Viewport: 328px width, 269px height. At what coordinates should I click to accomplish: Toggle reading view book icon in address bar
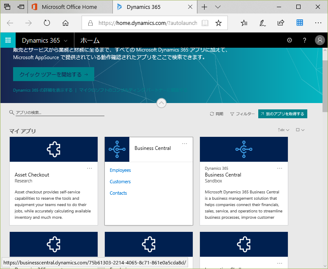[205, 23]
